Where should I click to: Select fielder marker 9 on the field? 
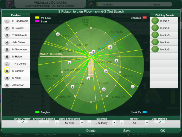106,71
